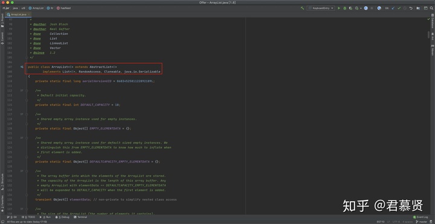
Task: Open the Commit tool window
Action: click(2, 39)
